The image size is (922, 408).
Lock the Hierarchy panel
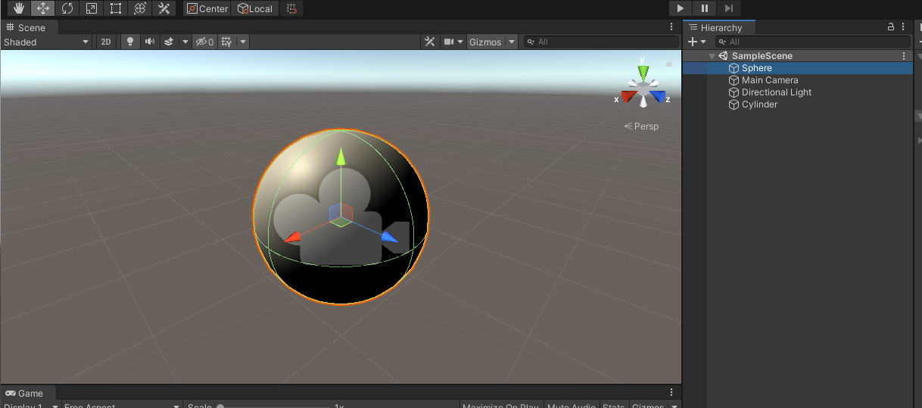[x=891, y=26]
